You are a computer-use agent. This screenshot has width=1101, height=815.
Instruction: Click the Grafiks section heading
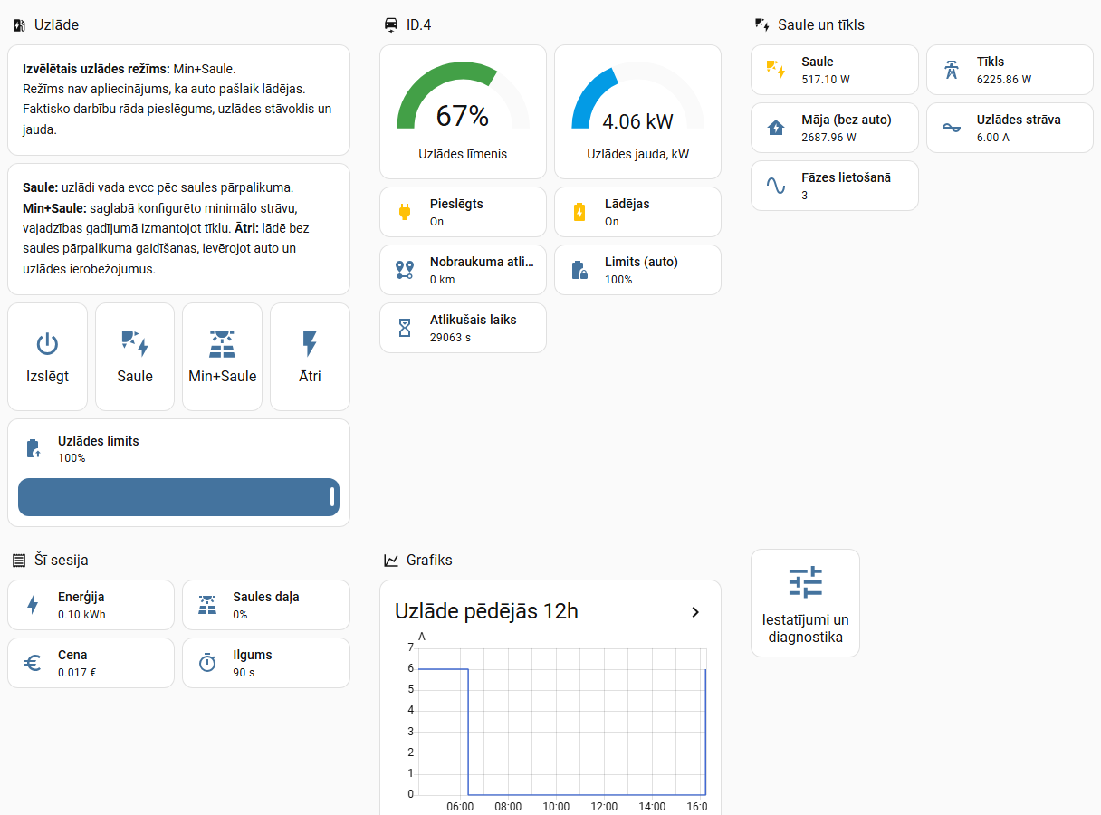click(x=429, y=561)
